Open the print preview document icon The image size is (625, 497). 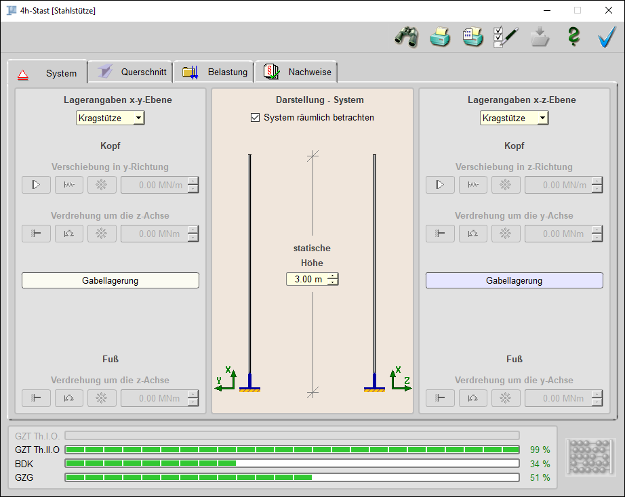(472, 37)
